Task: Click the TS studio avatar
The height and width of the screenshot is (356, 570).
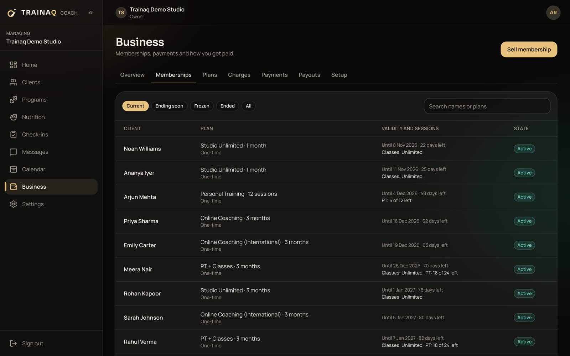Action: coord(121,12)
